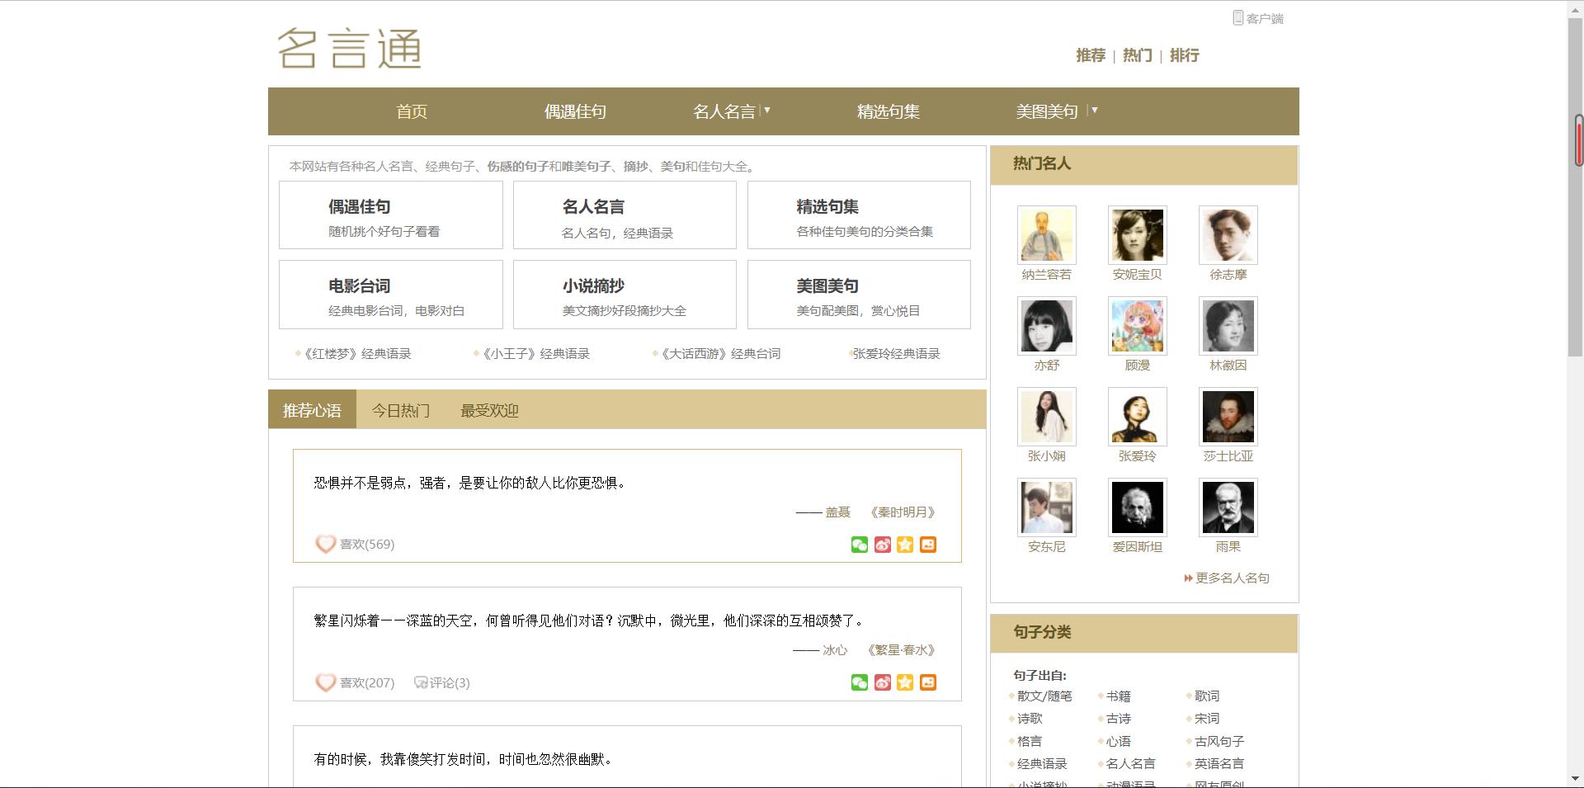Share the 盖聂 quote to Weibo
Screen dimensions: 1584x788
point(883,544)
